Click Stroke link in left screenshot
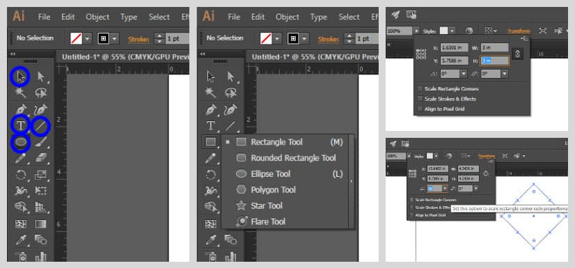The width and height of the screenshot is (575, 268). (139, 39)
